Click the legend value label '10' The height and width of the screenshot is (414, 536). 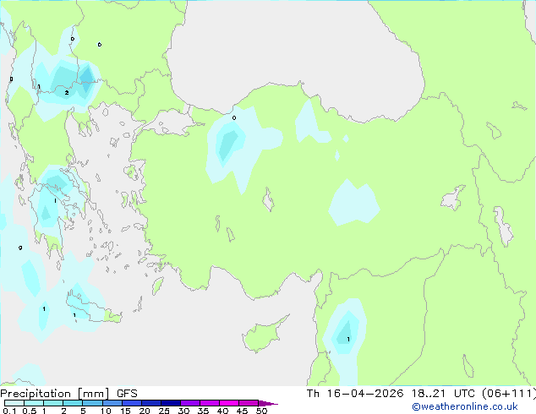(106, 411)
